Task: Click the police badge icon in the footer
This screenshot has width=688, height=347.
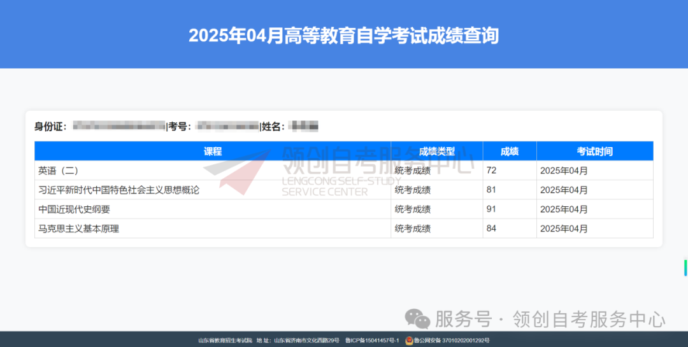Action: pyautogui.click(x=409, y=340)
